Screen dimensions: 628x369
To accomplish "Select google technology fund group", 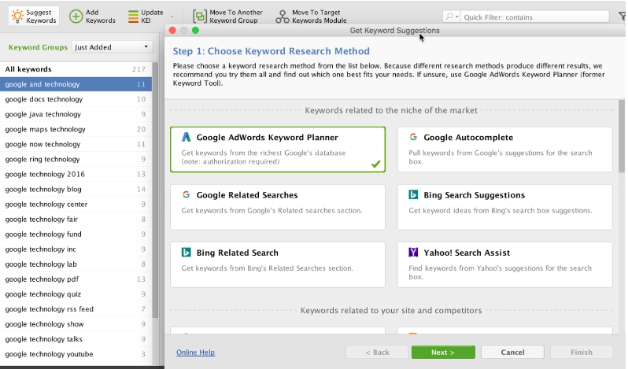I will coord(76,234).
